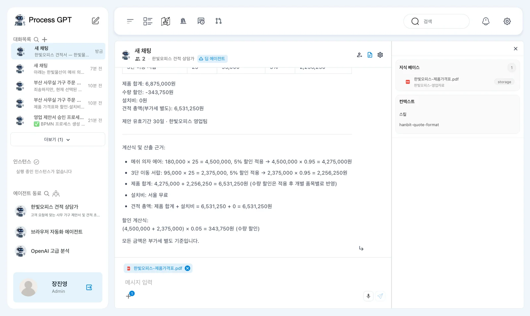This screenshot has width=530, height=316.
Task: Open the 새 채팅 conversation from 7분 전
Action: [58, 68]
